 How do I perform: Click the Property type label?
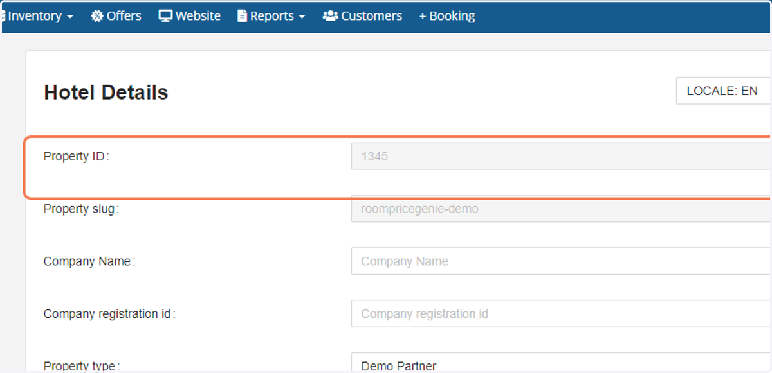[x=82, y=366]
